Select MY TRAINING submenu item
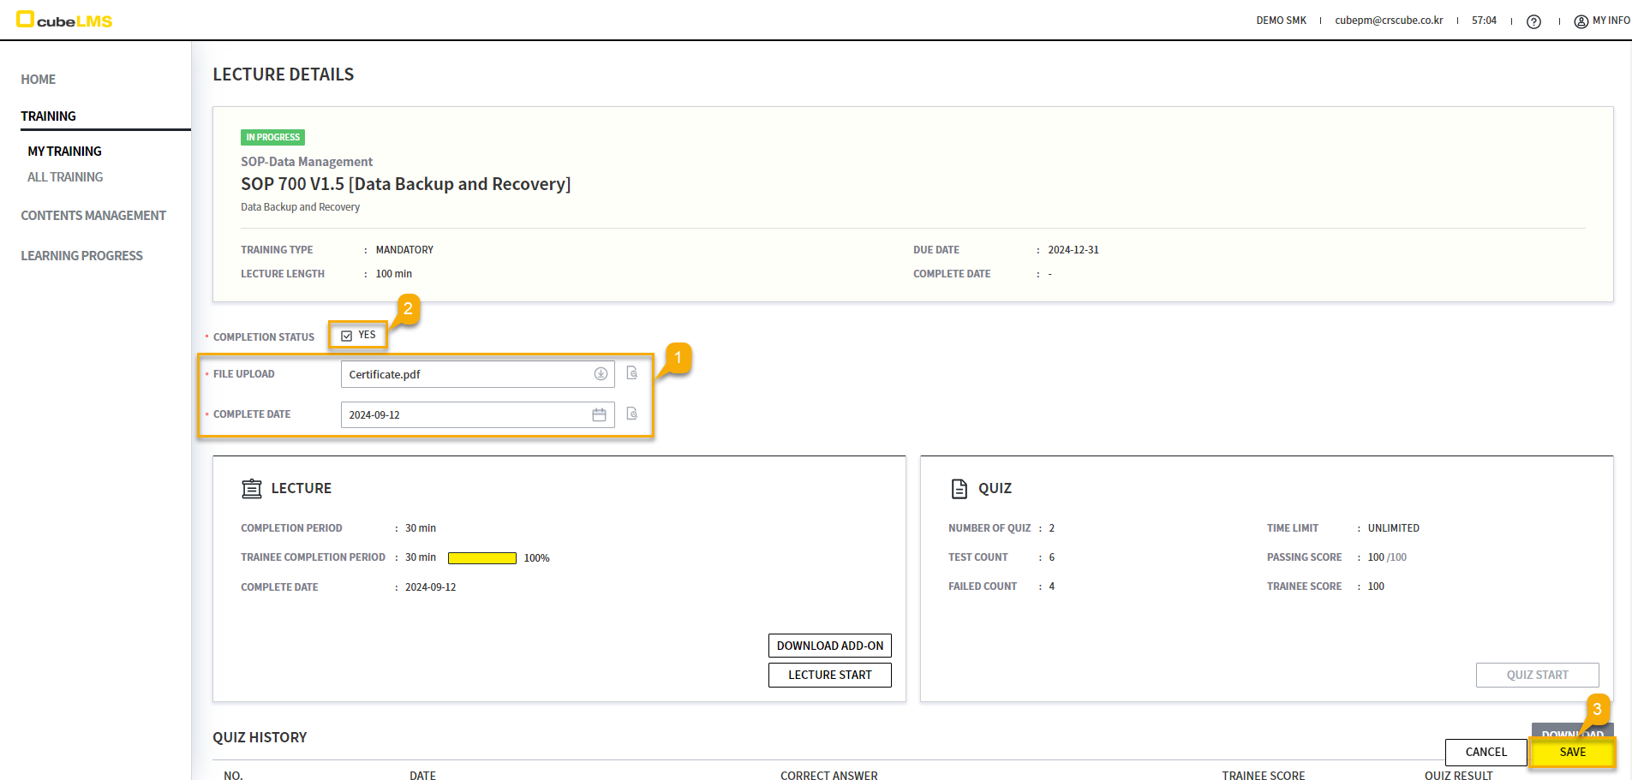The width and height of the screenshot is (1632, 780). tap(64, 152)
